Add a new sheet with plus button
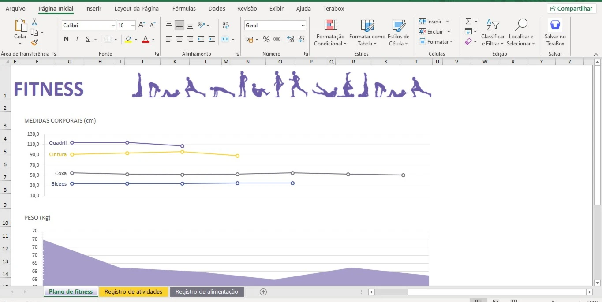This screenshot has height=302, width=602. click(x=263, y=291)
